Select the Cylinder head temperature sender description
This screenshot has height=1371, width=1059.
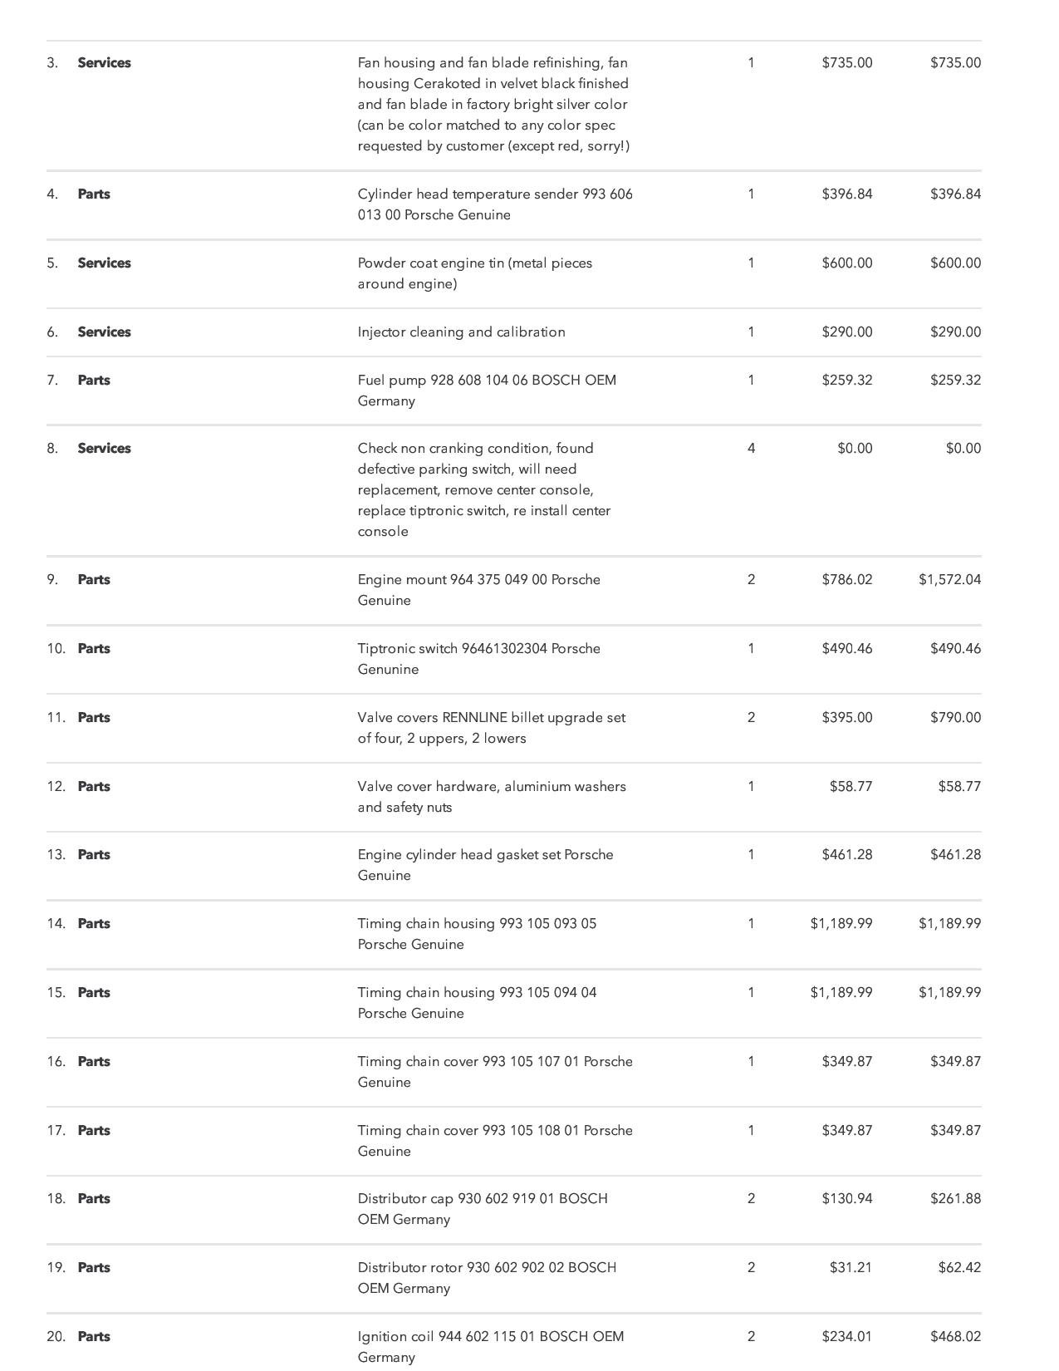tap(495, 204)
